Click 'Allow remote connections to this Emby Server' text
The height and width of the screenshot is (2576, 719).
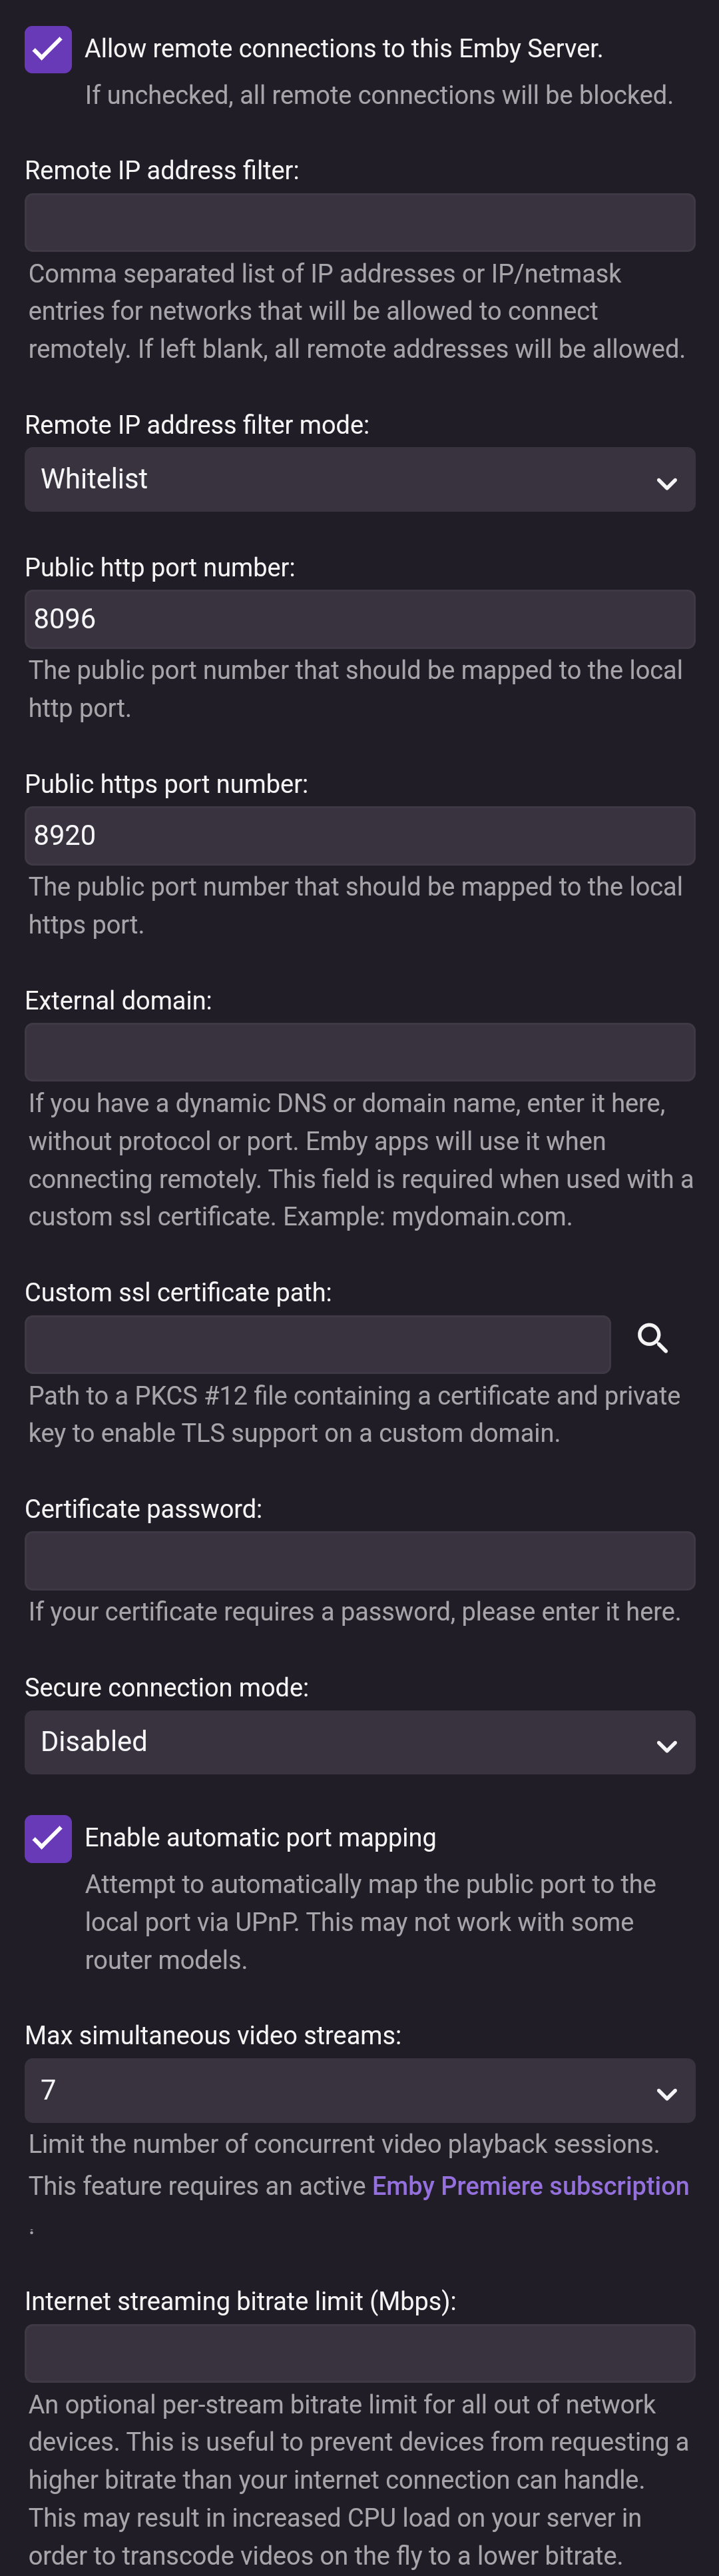tap(344, 48)
